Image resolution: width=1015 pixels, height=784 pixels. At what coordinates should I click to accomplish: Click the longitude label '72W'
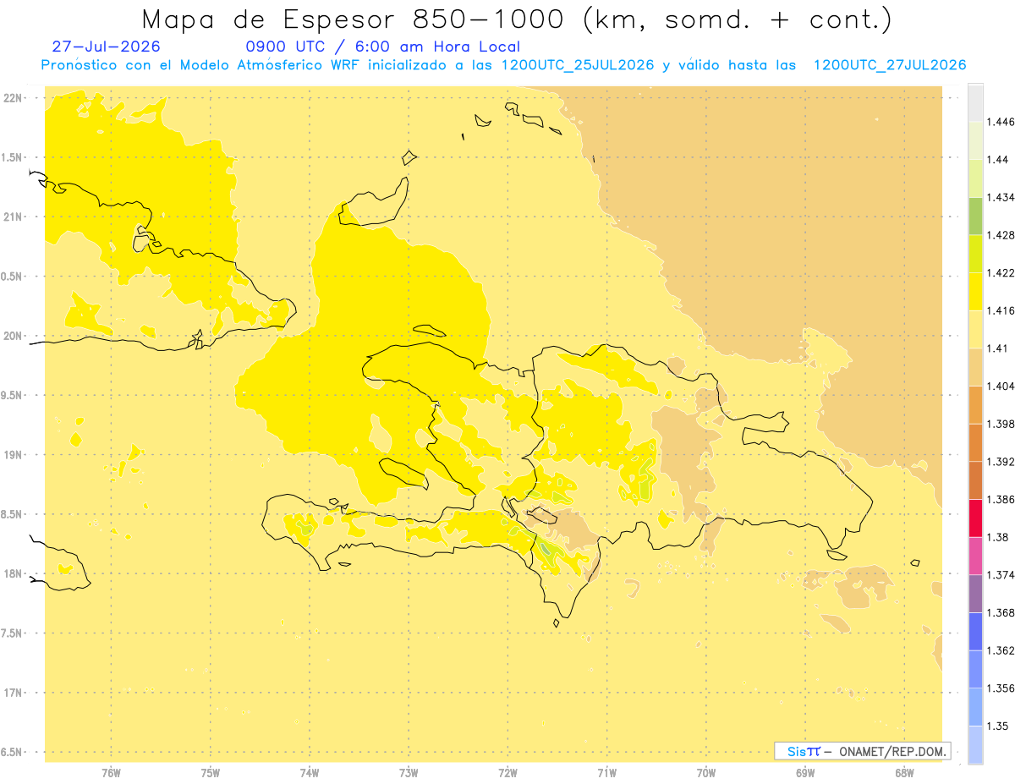[x=507, y=773]
